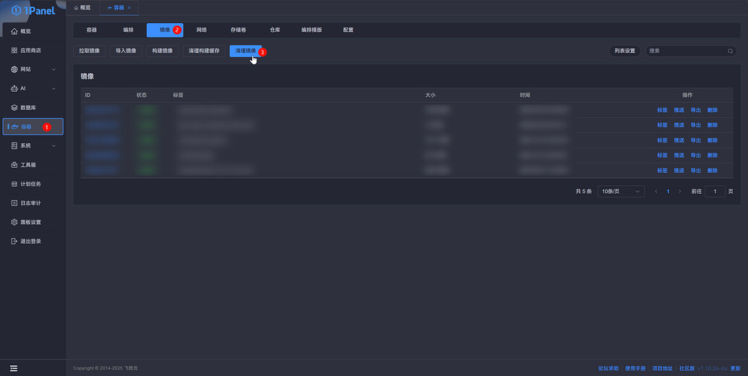
Task: Open 项目地址 project address footer link
Action: click(662, 368)
